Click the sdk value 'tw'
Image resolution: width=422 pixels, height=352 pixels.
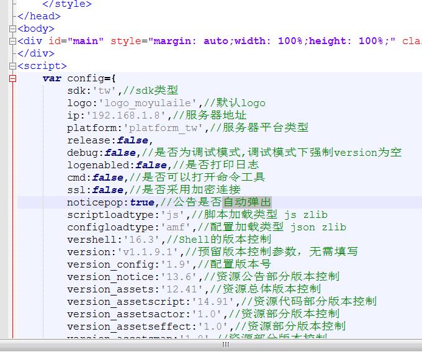[104, 91]
